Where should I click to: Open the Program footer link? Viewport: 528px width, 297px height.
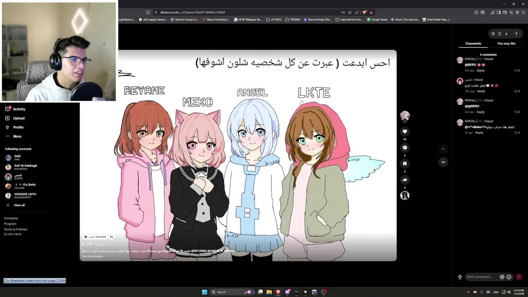[x=10, y=224]
